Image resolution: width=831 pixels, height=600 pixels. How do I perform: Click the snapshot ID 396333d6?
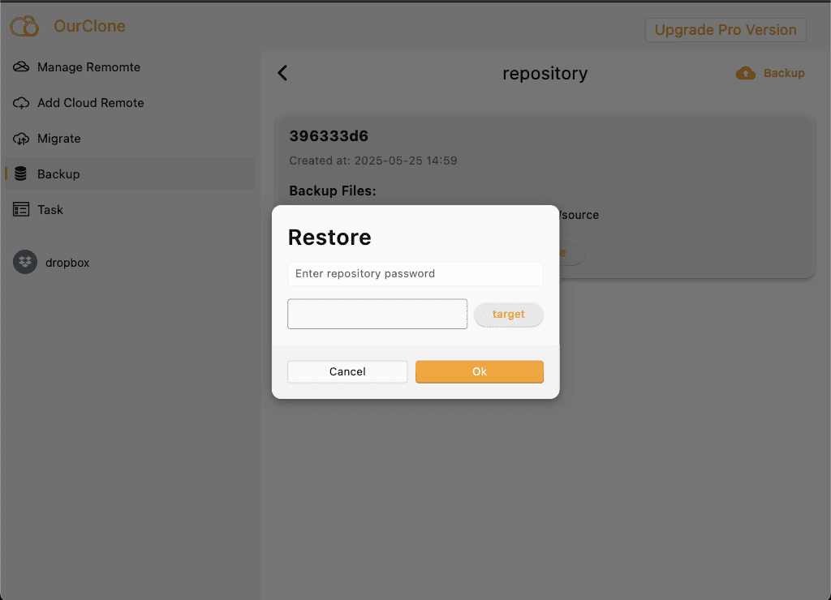[329, 136]
